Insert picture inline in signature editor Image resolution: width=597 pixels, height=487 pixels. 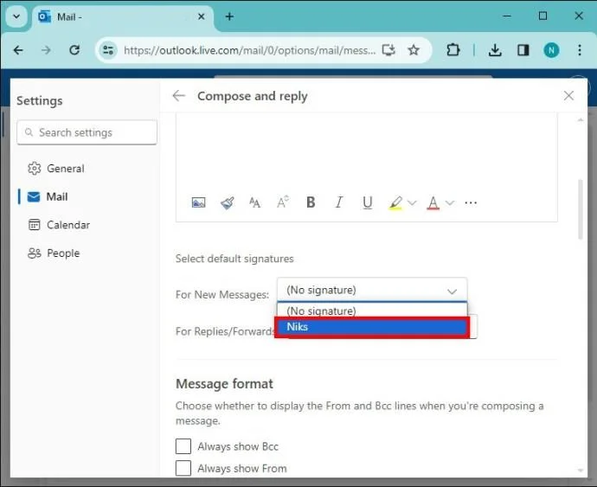198,202
